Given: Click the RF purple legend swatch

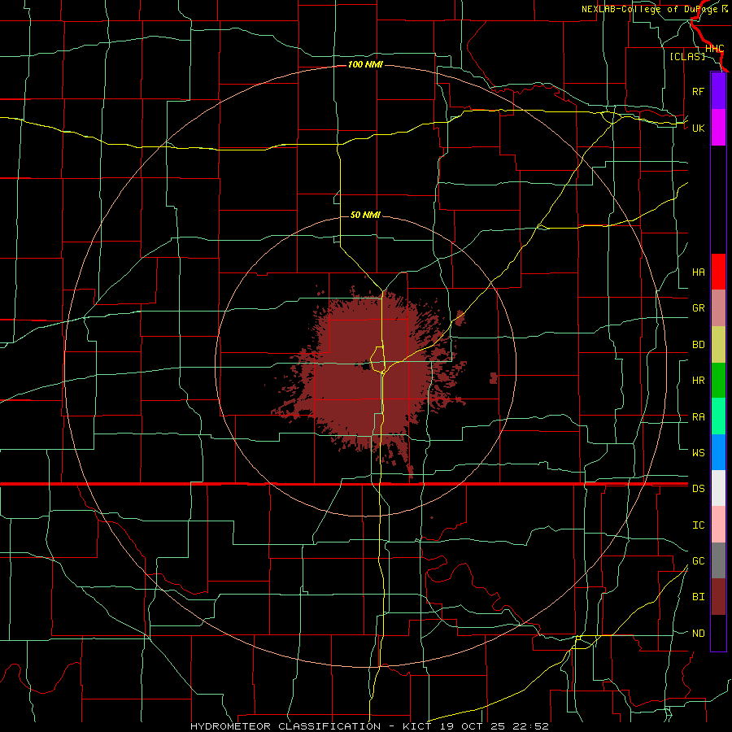Looking at the screenshot, I should [718, 91].
